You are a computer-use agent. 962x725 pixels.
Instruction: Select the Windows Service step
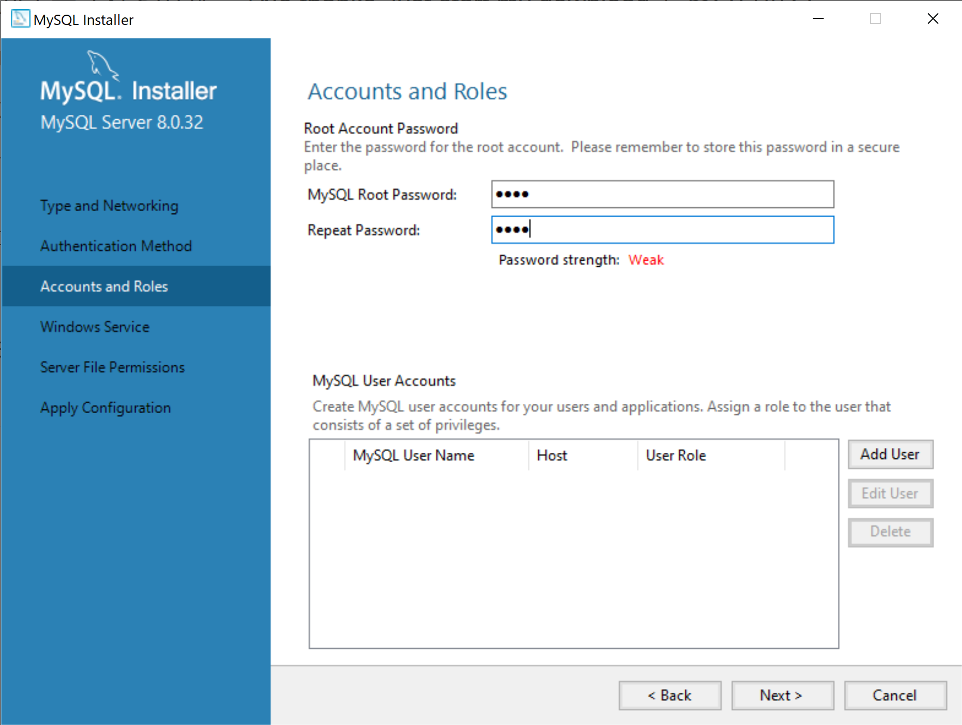[x=95, y=327]
